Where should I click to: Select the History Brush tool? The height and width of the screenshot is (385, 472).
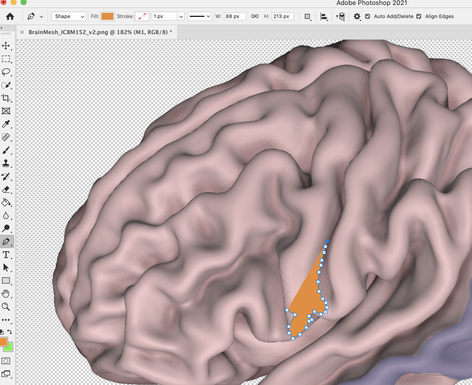pos(6,176)
